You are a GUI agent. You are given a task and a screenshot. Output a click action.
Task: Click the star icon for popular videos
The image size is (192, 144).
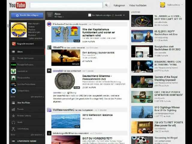coord(13,116)
